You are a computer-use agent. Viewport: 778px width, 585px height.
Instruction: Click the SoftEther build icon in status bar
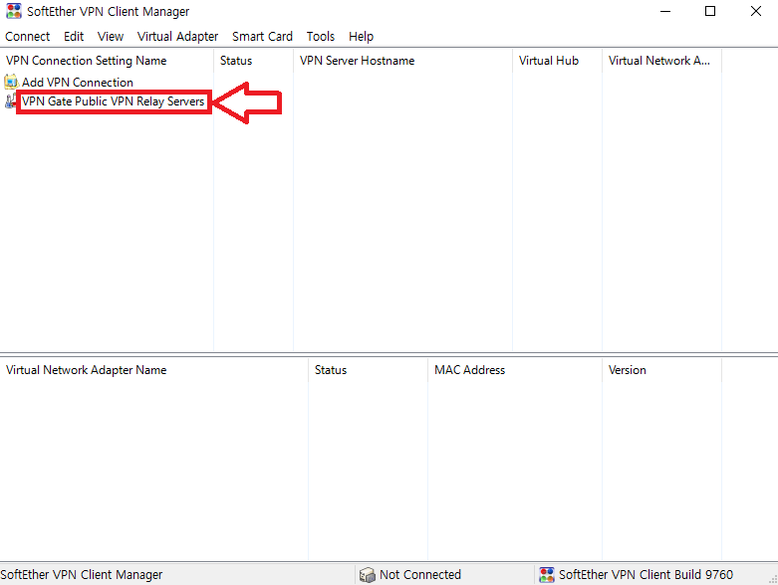point(547,575)
